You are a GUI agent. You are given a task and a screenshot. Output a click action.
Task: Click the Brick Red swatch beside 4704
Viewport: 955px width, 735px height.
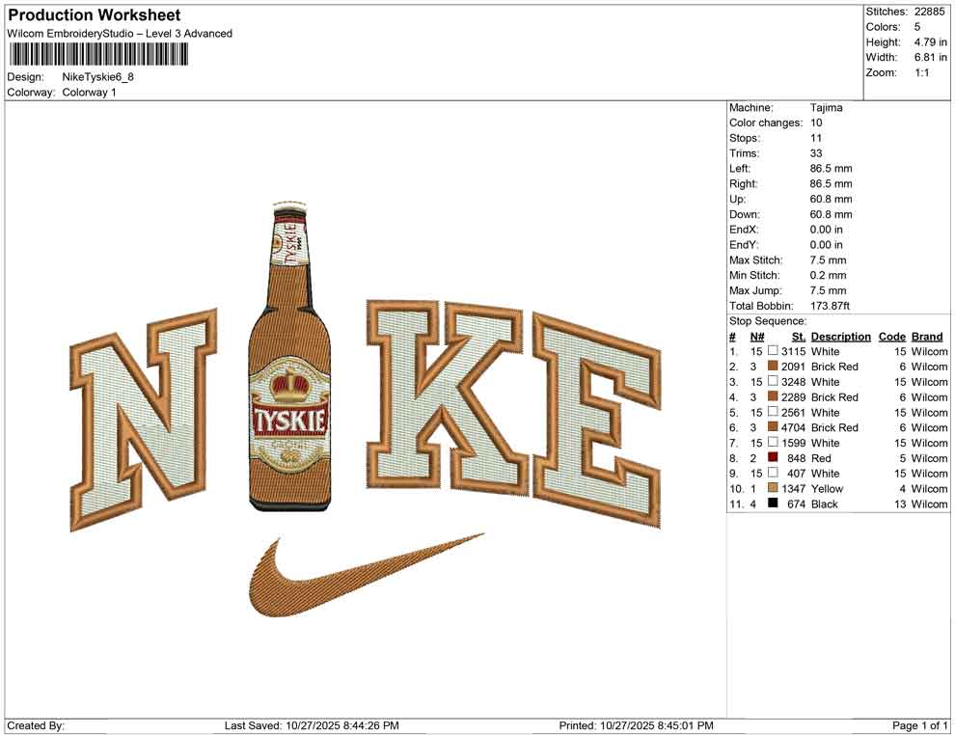click(x=773, y=427)
